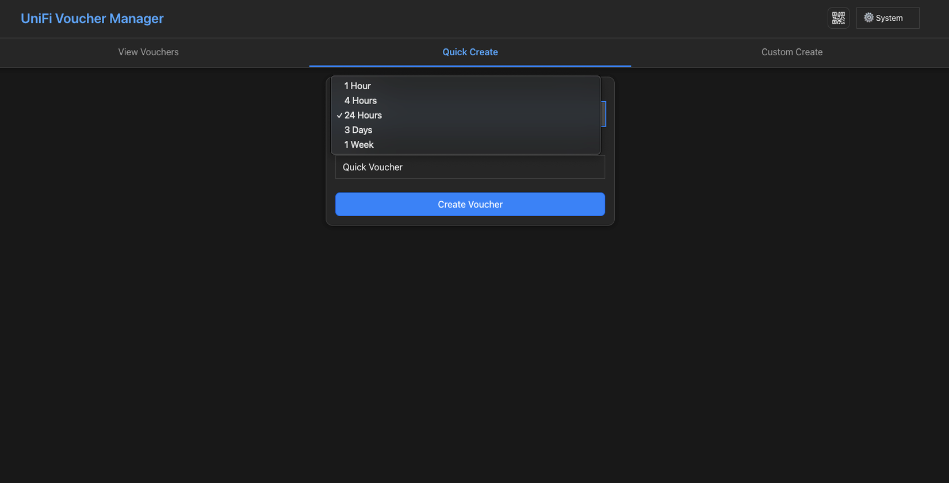Choose the 4 Hours duration option

tap(466, 101)
